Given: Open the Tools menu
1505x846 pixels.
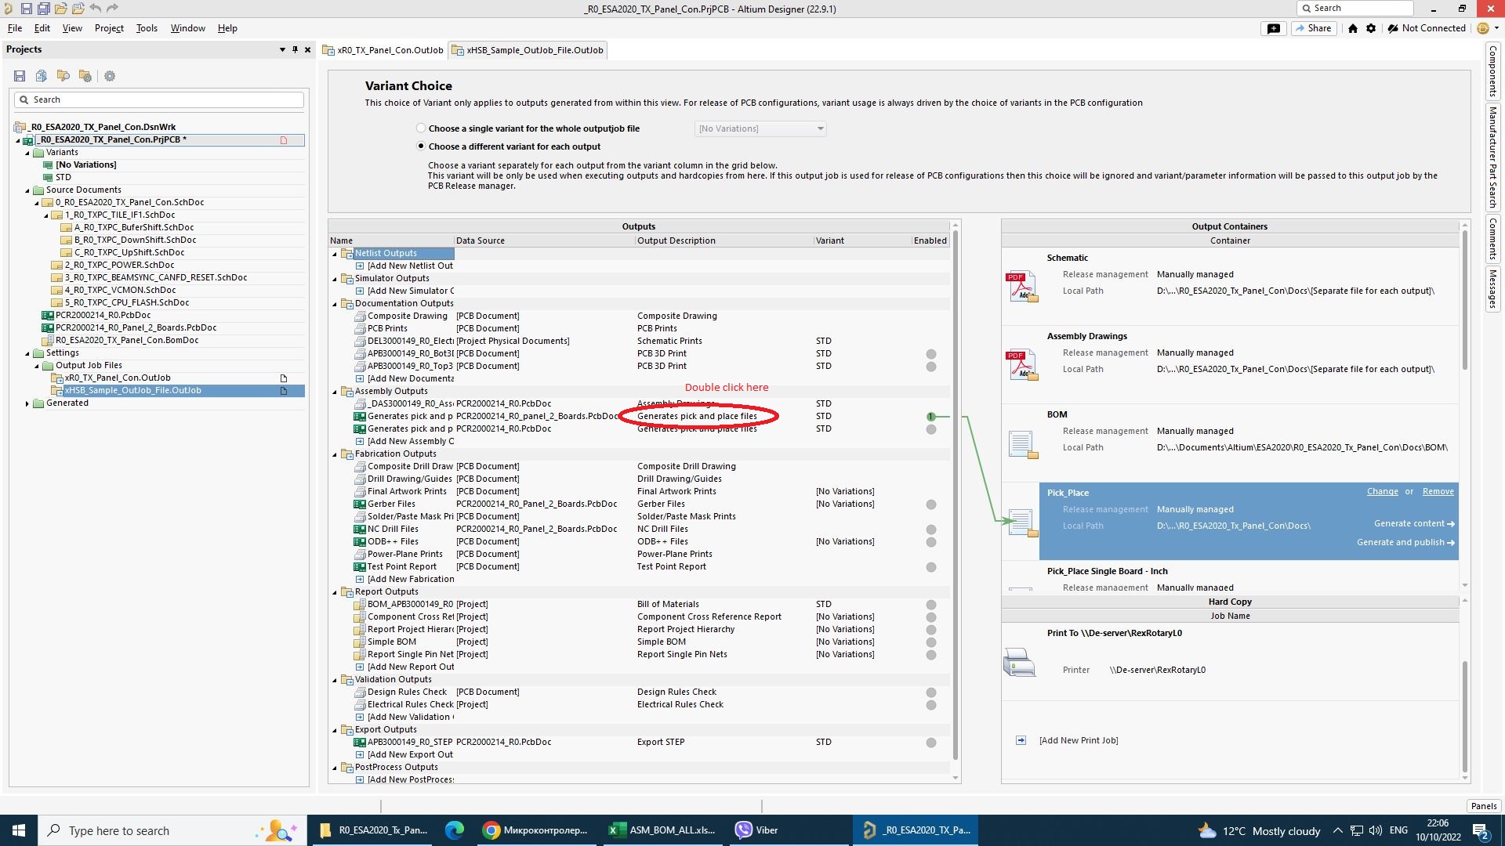Looking at the screenshot, I should [147, 28].
